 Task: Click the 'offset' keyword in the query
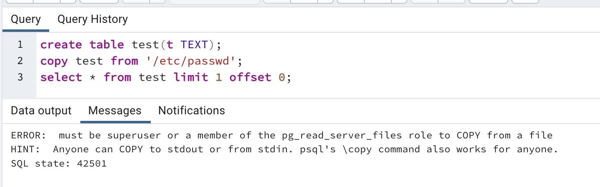(250, 78)
